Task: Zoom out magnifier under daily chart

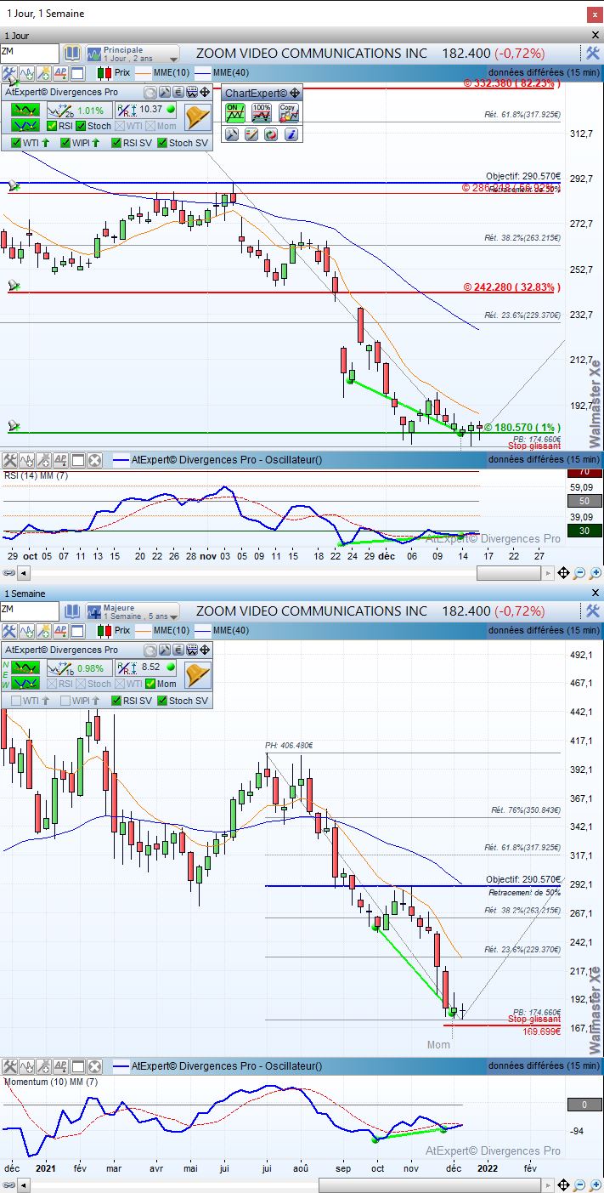Action: click(579, 574)
